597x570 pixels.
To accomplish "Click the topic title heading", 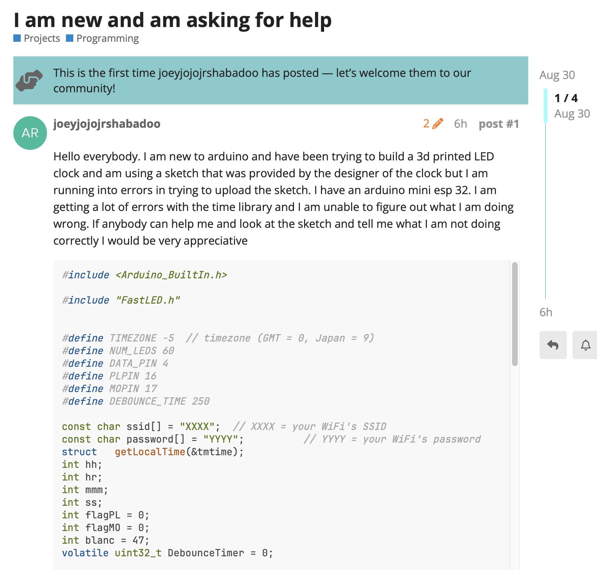I will coord(173,20).
